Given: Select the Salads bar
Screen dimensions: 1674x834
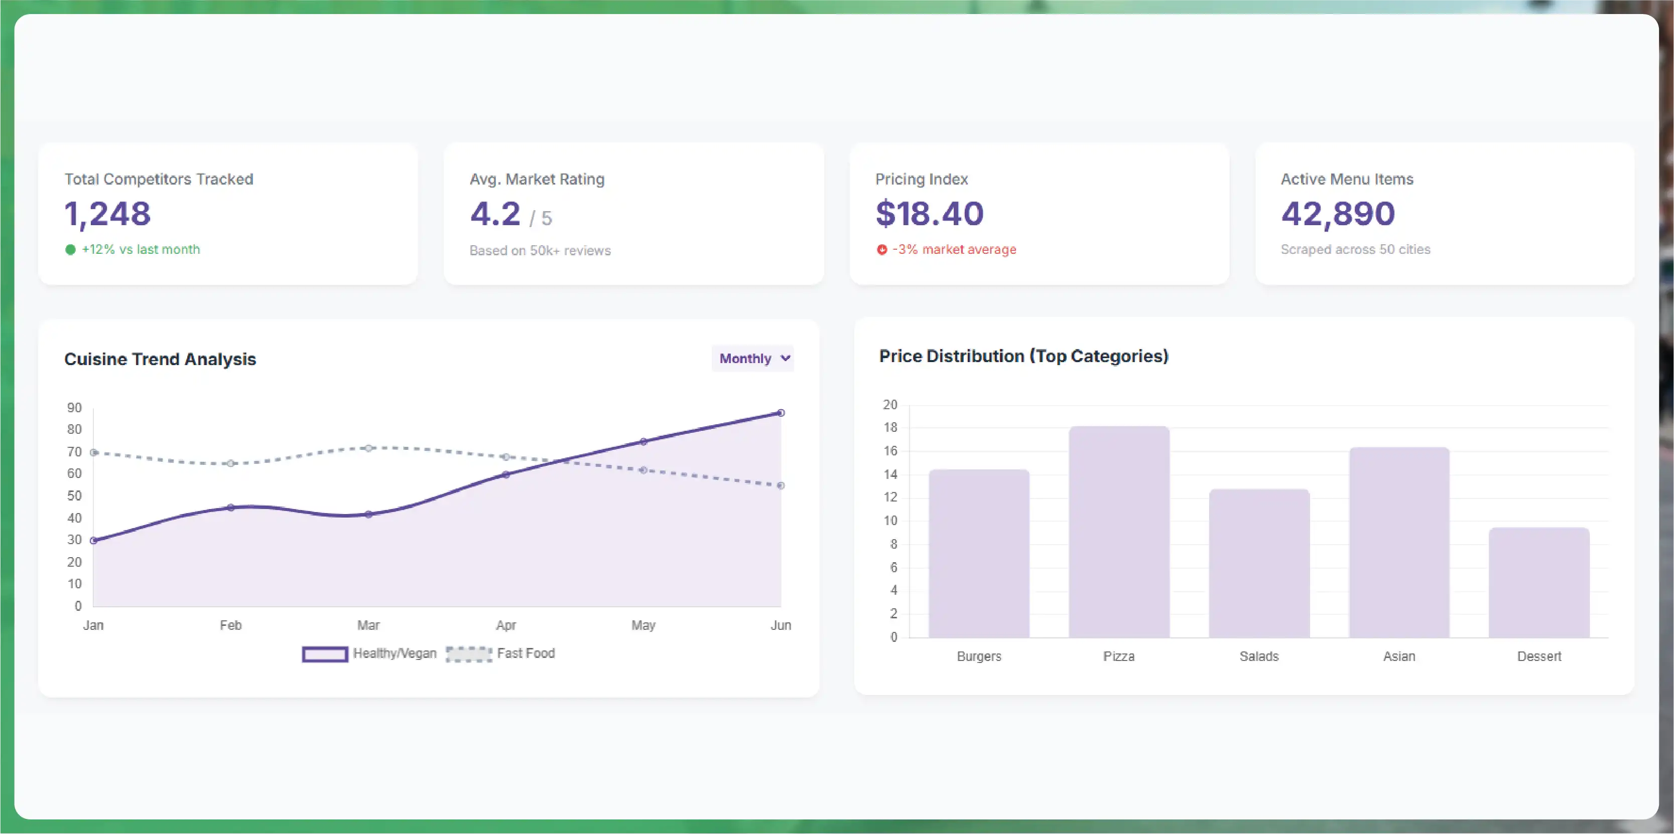Looking at the screenshot, I should pyautogui.click(x=1259, y=563).
